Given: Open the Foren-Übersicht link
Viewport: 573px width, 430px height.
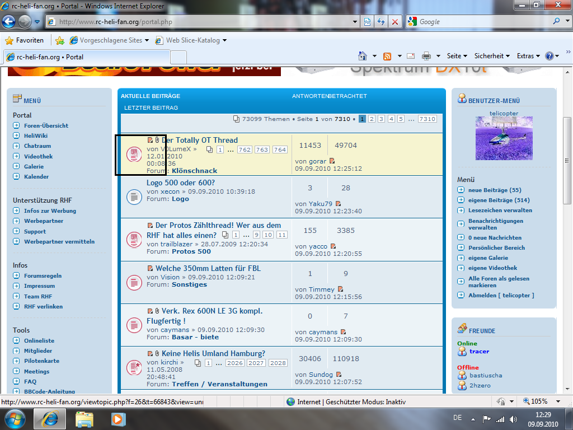Looking at the screenshot, I should pos(46,125).
